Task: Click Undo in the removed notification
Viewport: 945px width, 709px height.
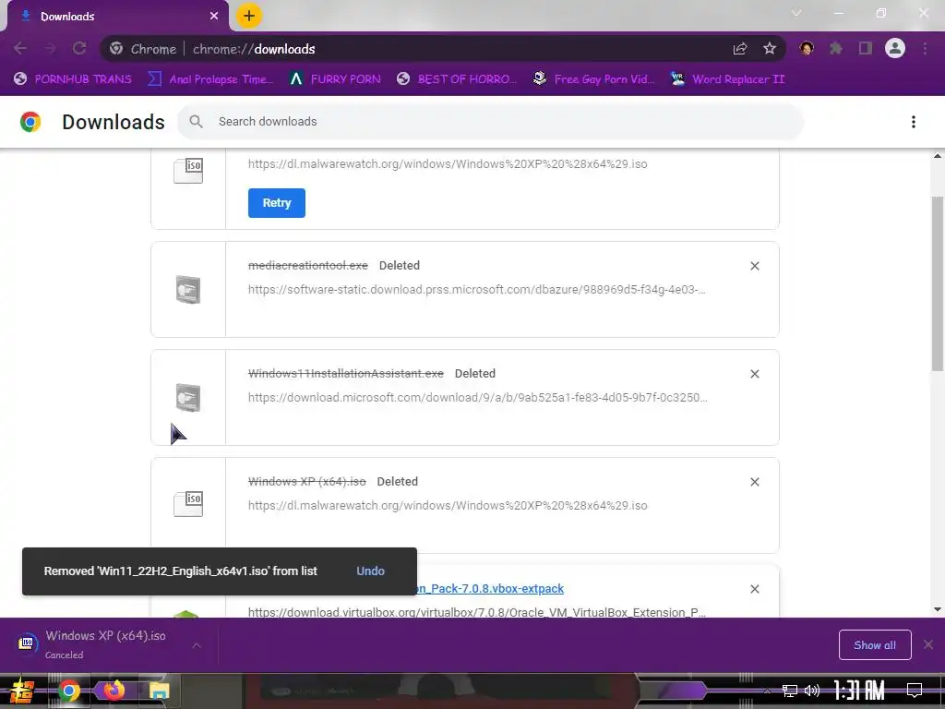Action: click(370, 571)
